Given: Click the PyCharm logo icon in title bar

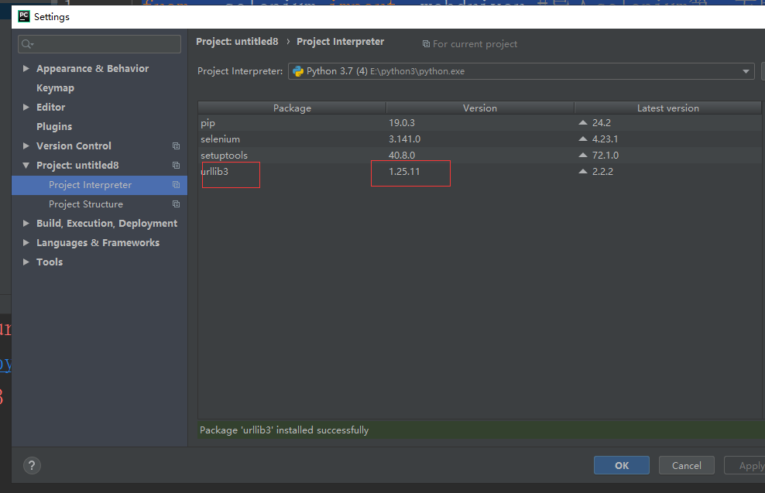Looking at the screenshot, I should coord(23,16).
